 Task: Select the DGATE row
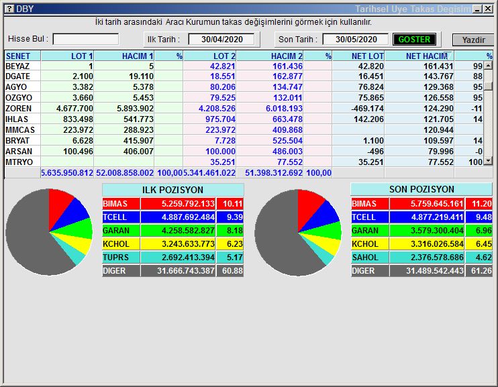click(244, 76)
